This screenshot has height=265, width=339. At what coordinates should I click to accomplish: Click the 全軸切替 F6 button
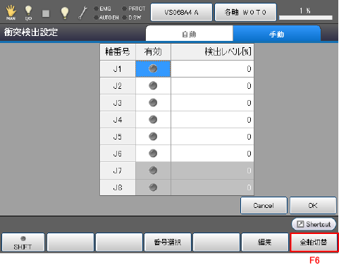click(x=314, y=242)
